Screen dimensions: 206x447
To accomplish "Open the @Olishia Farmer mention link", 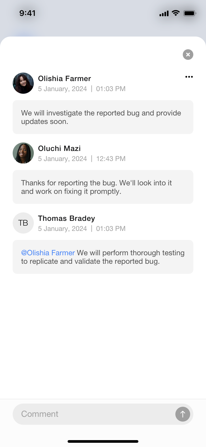I will pyautogui.click(x=48, y=253).
